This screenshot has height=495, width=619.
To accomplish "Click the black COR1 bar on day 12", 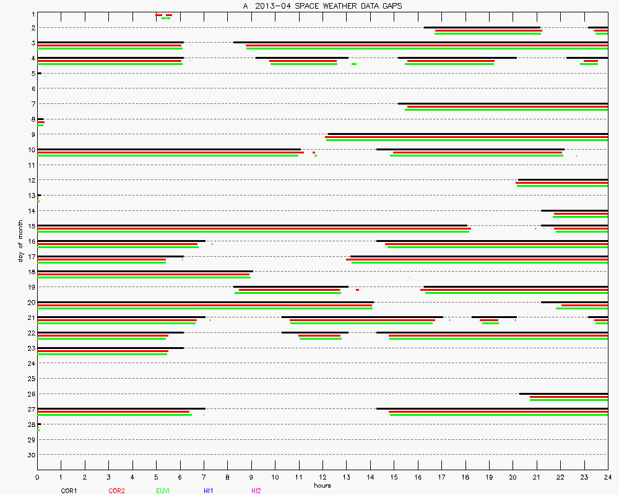I will click(x=563, y=179).
